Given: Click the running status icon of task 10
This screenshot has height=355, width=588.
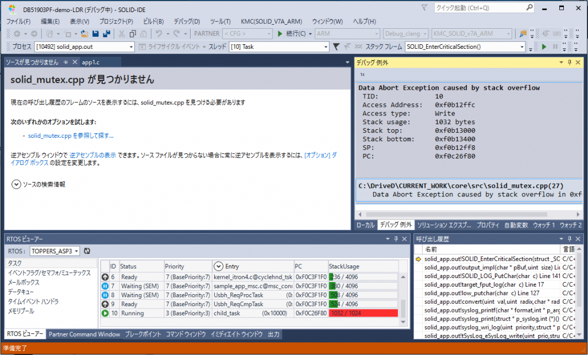Looking at the screenshot, I should tap(105, 313).
